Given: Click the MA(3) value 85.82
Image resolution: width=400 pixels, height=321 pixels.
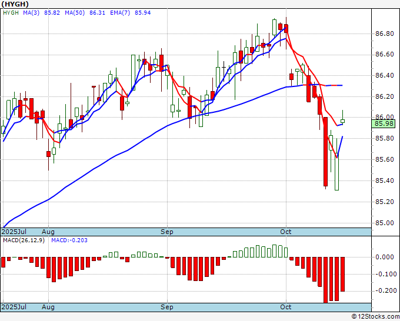Looking at the screenshot, I should click(52, 13).
